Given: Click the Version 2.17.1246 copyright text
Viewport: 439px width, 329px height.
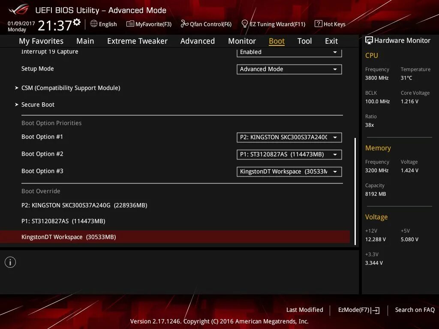Looking at the screenshot, I should (219, 321).
